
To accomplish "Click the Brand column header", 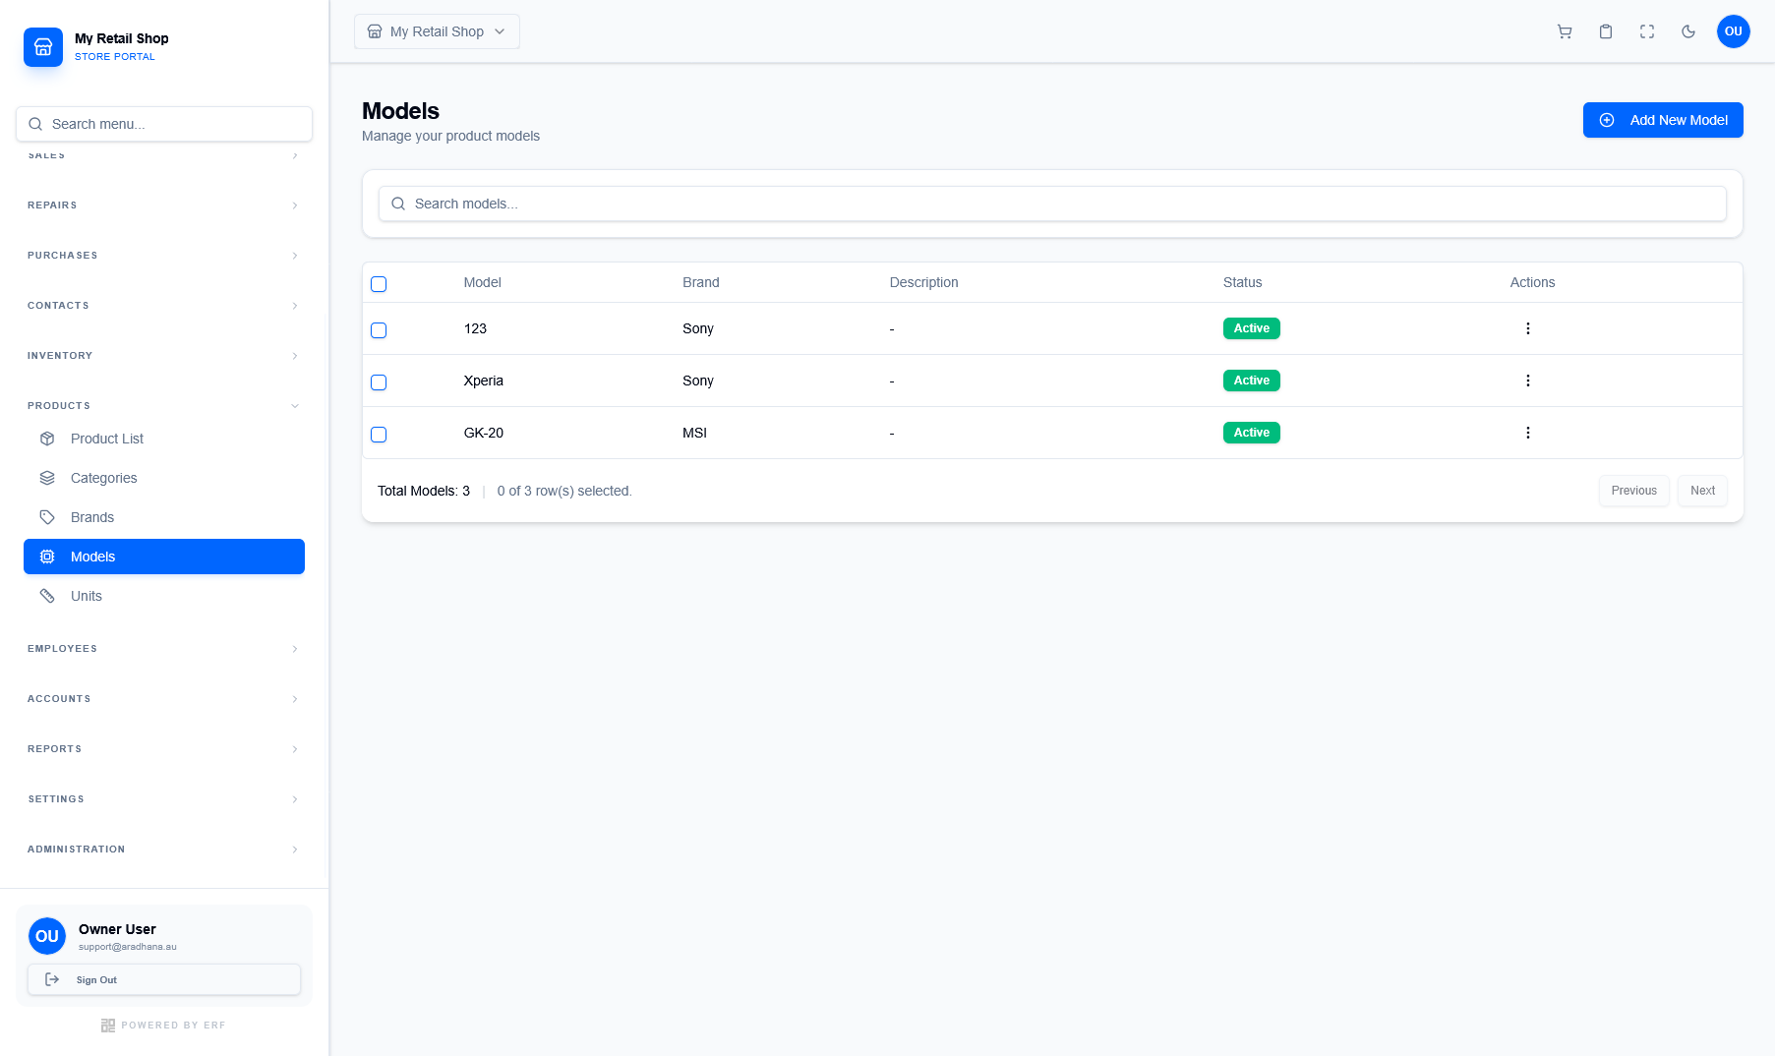I will tap(701, 282).
